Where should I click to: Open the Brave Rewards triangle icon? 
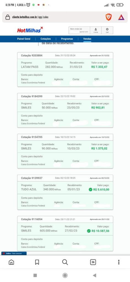[x=121, y=17]
